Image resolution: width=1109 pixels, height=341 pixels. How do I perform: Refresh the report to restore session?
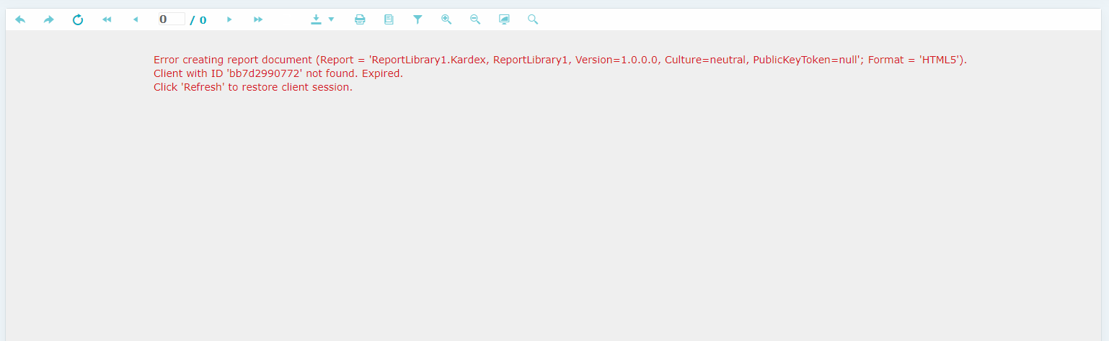coord(78,19)
